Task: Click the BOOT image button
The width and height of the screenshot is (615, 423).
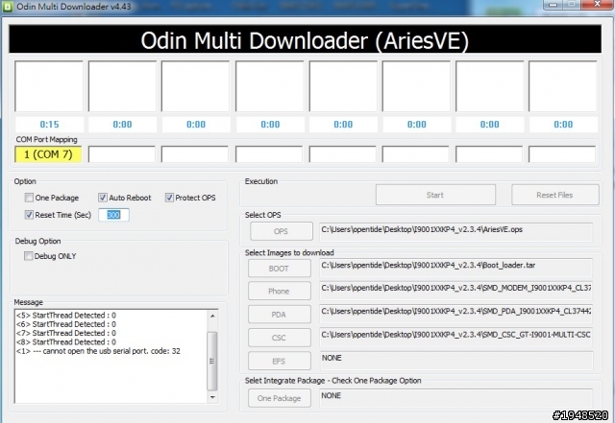Action: 279,269
